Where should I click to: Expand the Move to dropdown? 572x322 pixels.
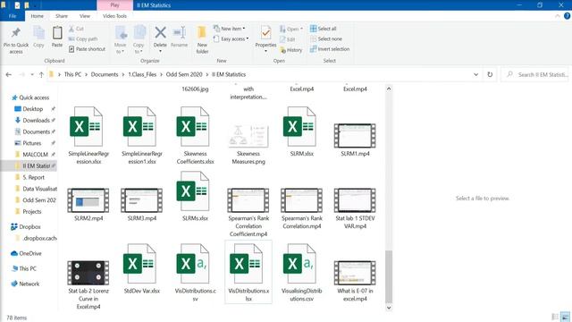[x=120, y=52]
